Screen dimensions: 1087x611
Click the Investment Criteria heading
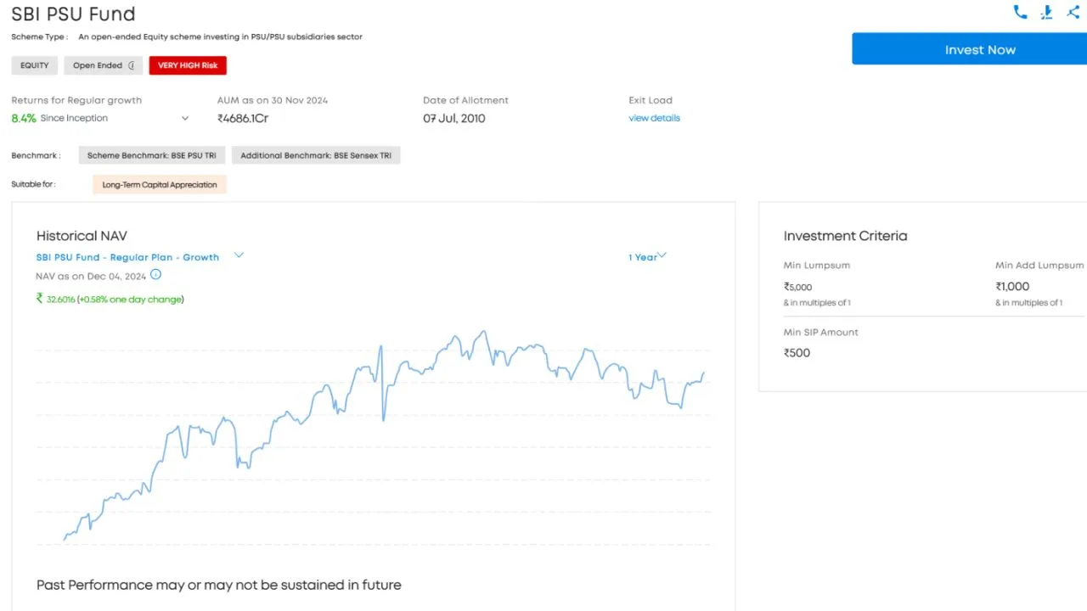[x=845, y=236]
